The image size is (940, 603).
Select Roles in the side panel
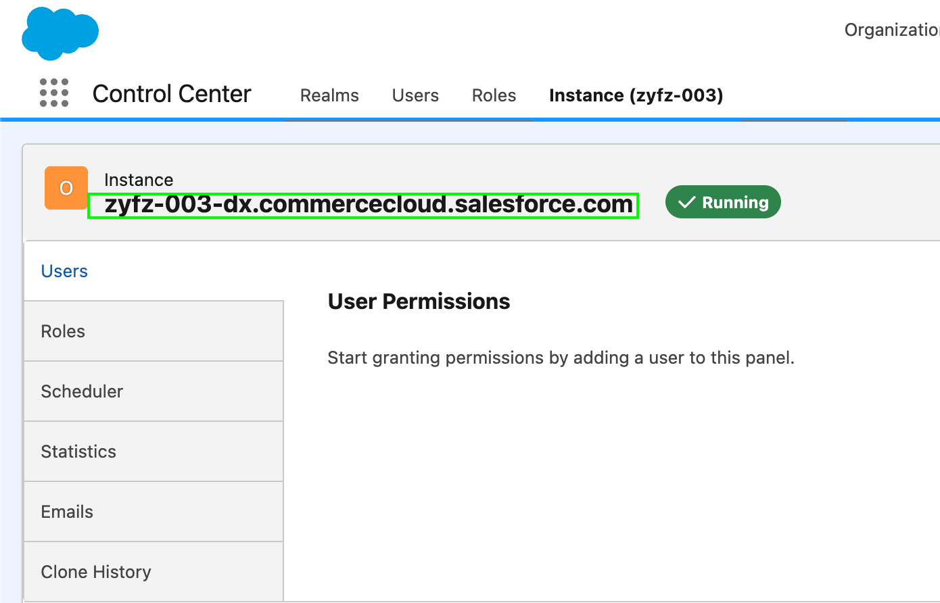(x=154, y=331)
